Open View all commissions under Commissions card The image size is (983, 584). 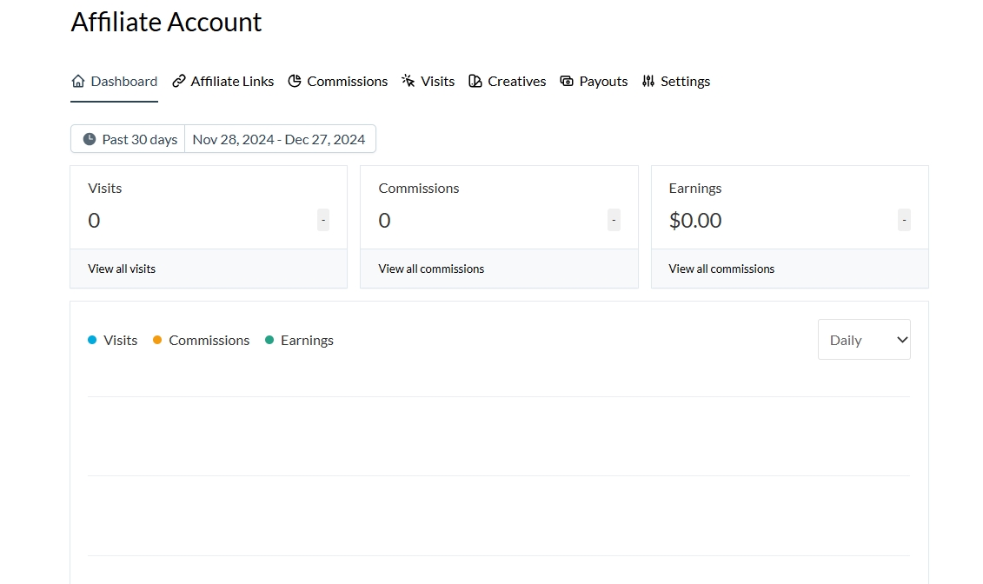click(431, 269)
